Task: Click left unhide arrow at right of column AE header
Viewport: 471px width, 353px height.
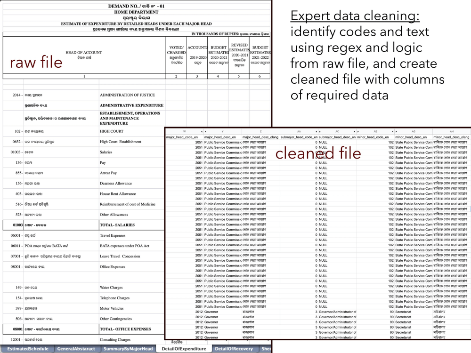Action: 393,131
